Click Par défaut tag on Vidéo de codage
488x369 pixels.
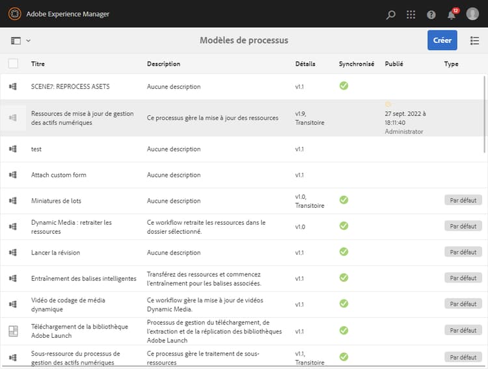463,303
